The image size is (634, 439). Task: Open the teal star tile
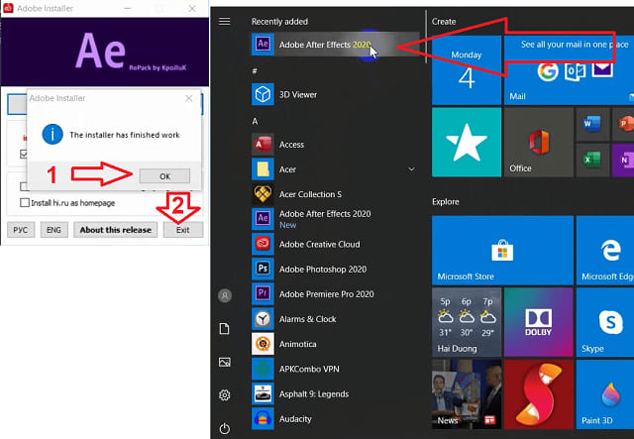pyautogui.click(x=467, y=142)
